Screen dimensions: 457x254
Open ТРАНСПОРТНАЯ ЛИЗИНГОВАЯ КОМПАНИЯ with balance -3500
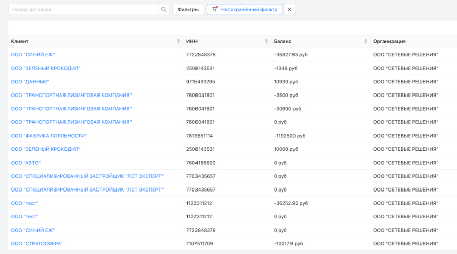tap(71, 95)
